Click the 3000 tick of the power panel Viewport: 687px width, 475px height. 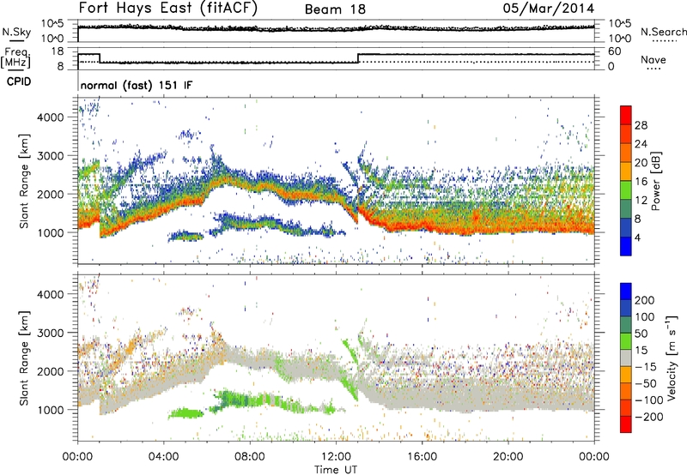(51, 156)
